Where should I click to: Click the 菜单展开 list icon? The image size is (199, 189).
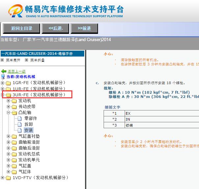2,60
